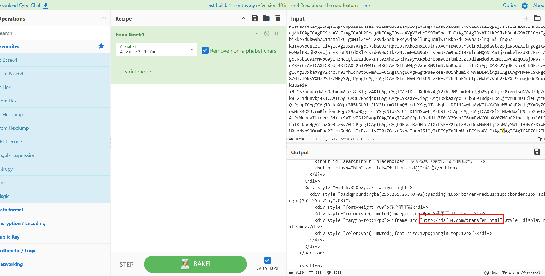Select the To Hex operation
Viewport: 545px width, 276px height.
55,87
